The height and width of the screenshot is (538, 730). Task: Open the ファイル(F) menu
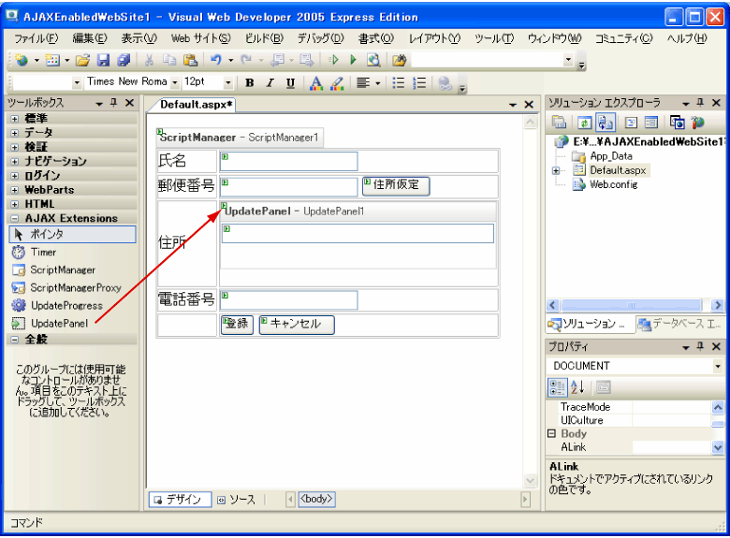click(36, 38)
